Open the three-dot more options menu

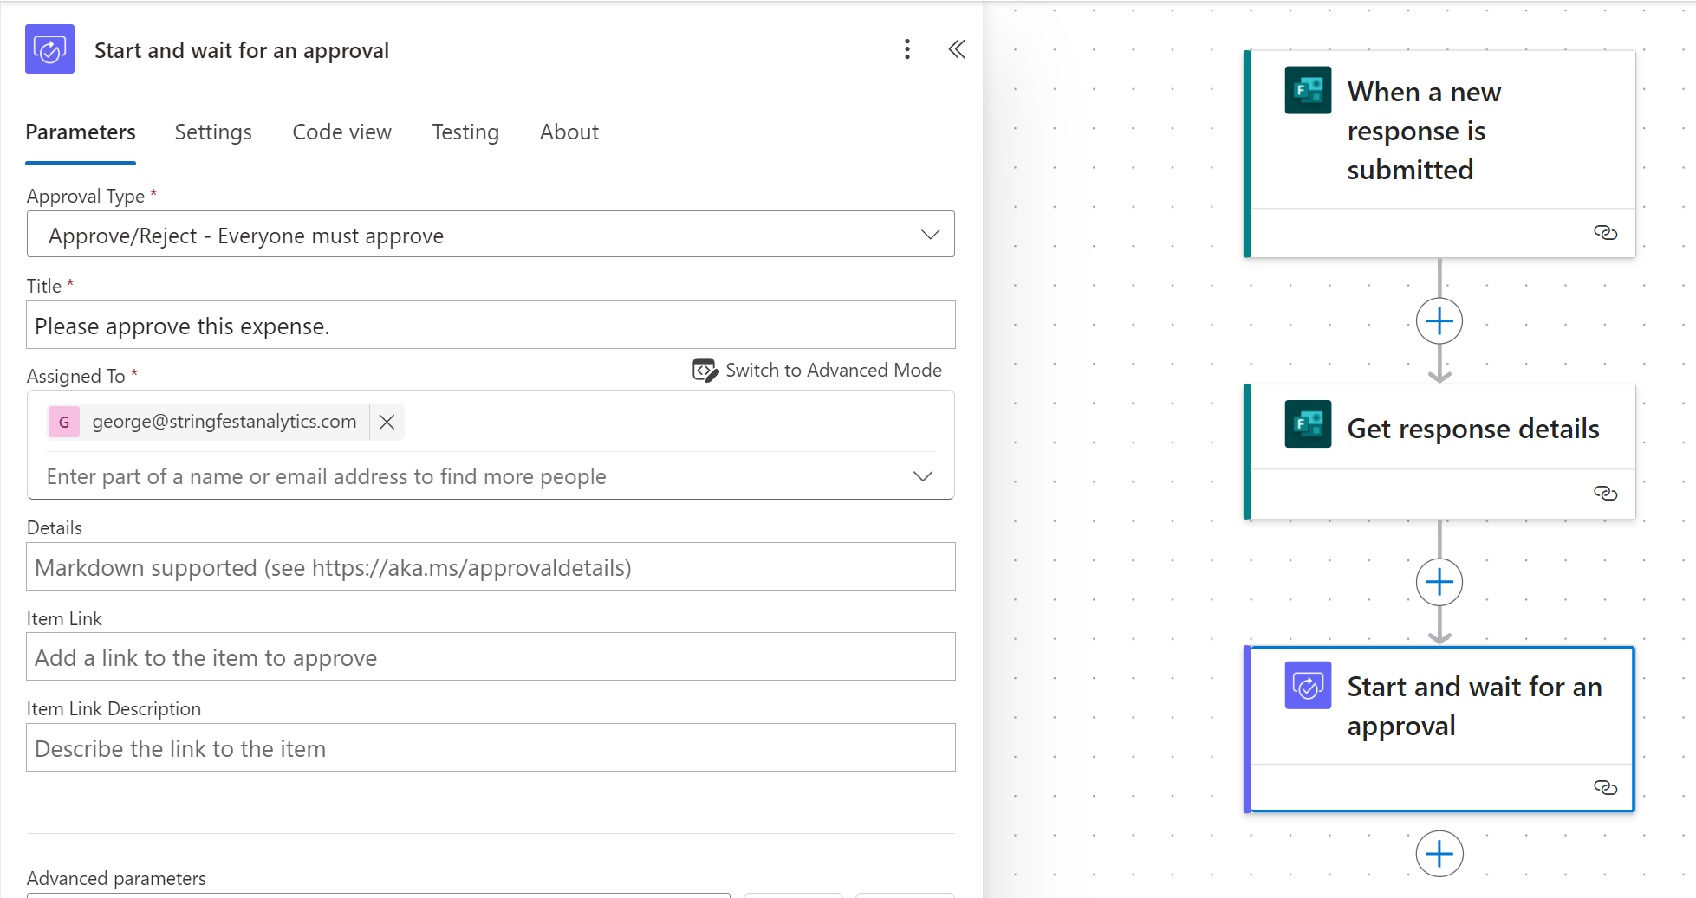tap(907, 49)
